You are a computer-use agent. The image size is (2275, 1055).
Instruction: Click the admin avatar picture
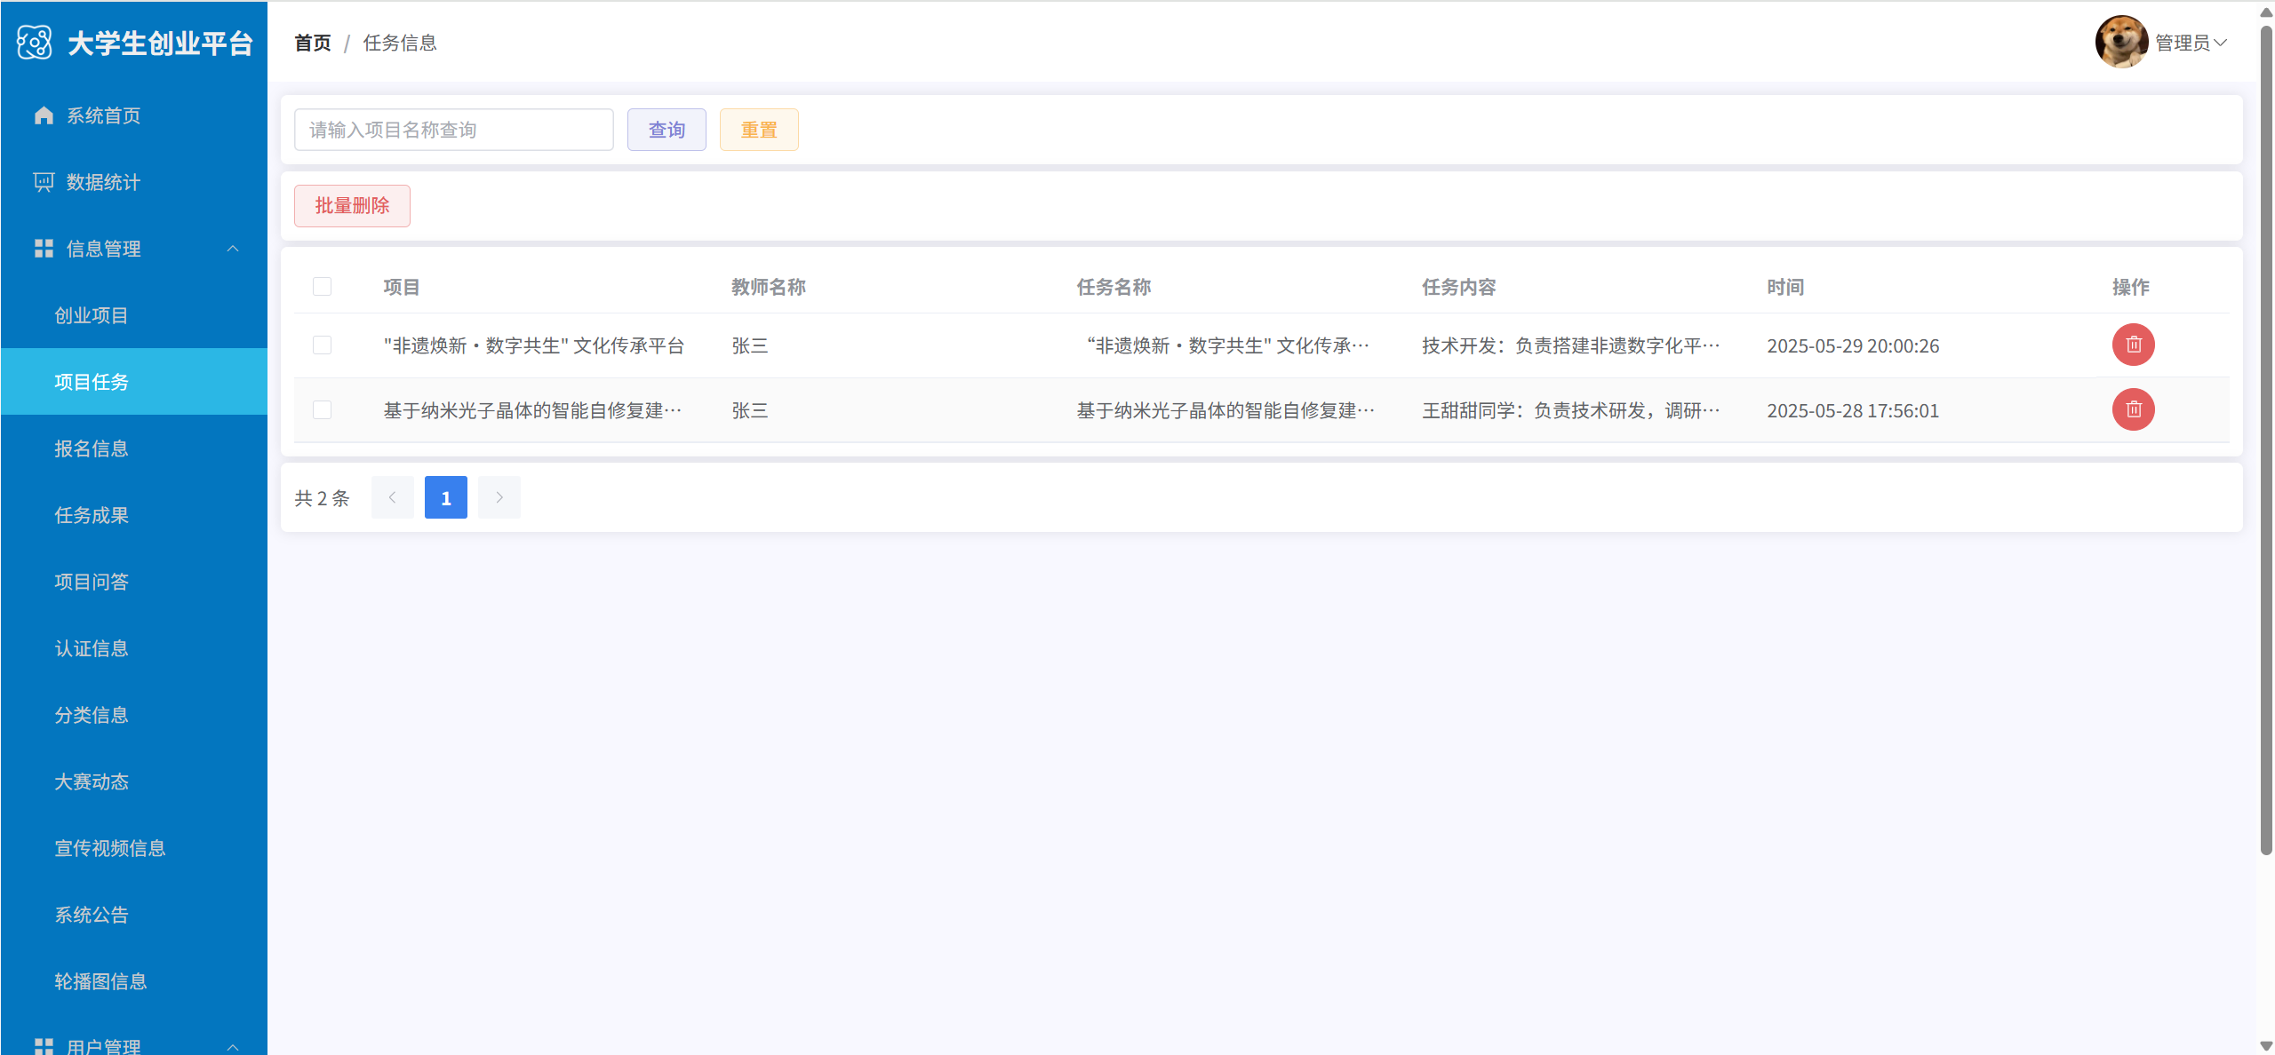pyautogui.click(x=2121, y=42)
